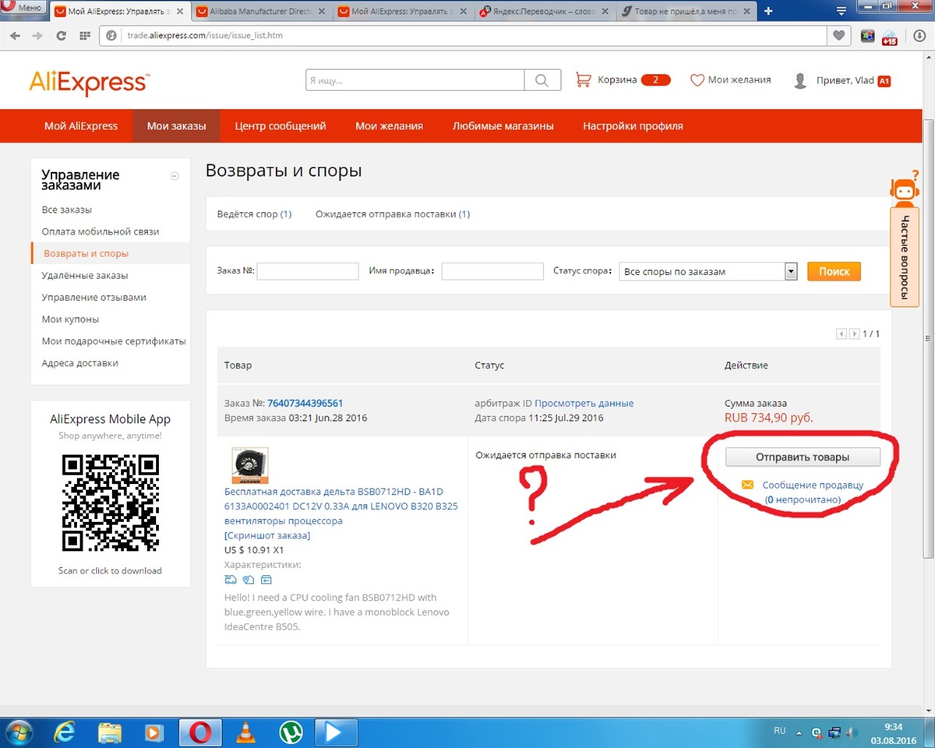
Task: Open Управление отзывами in sidebar
Action: pyautogui.click(x=94, y=297)
